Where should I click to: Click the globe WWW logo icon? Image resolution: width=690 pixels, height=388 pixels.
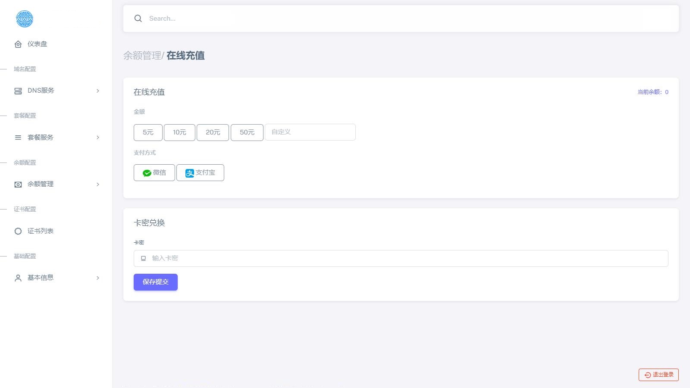[x=24, y=19]
